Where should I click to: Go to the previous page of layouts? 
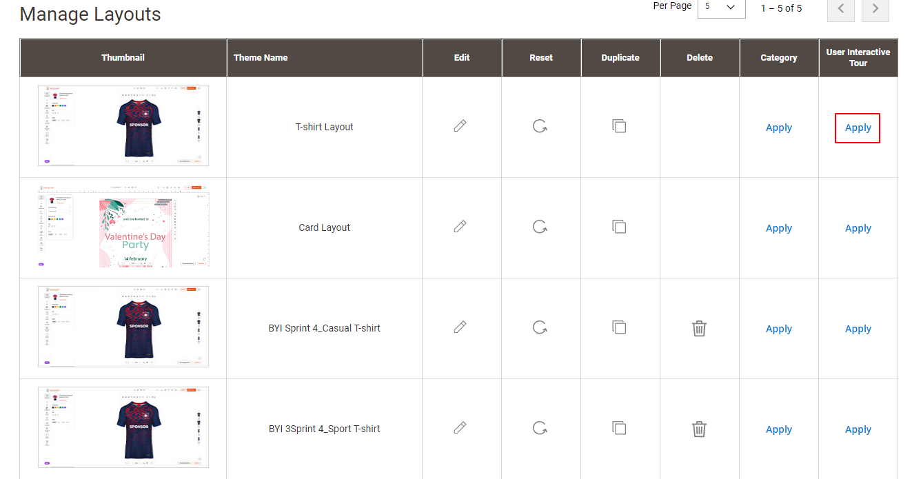840,10
